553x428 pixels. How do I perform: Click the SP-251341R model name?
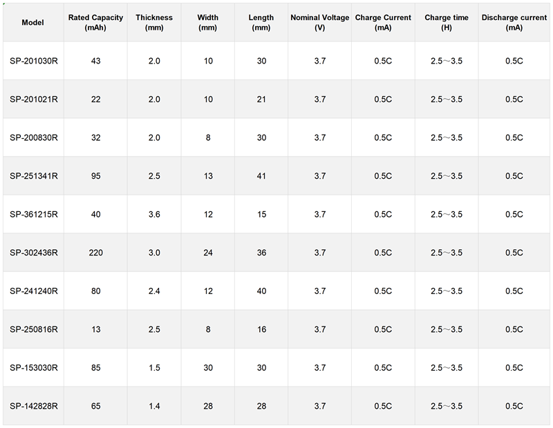click(x=33, y=176)
